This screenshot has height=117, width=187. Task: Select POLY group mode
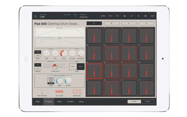tap(73, 67)
